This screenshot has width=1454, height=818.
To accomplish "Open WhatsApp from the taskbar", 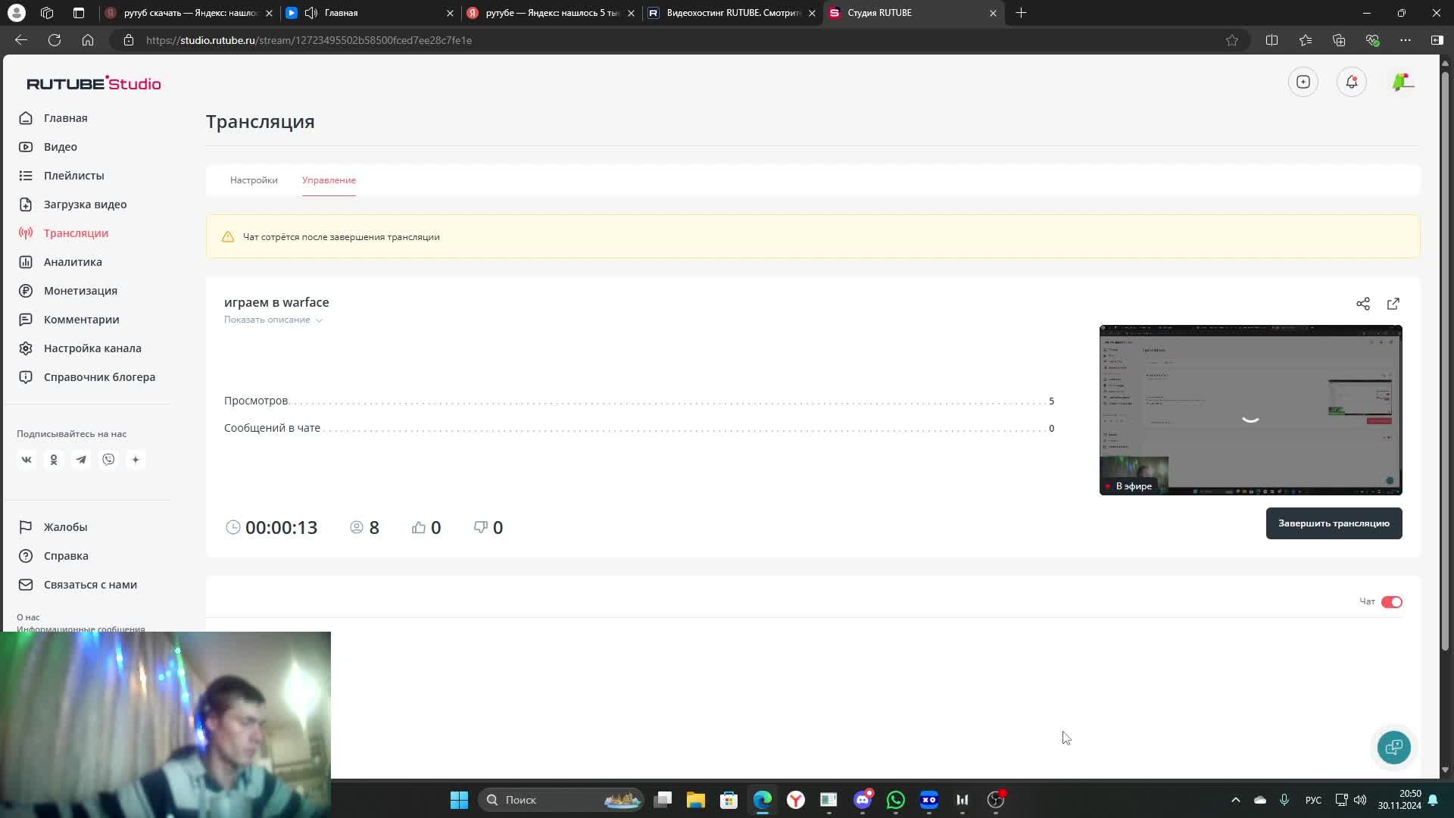I will click(x=896, y=800).
